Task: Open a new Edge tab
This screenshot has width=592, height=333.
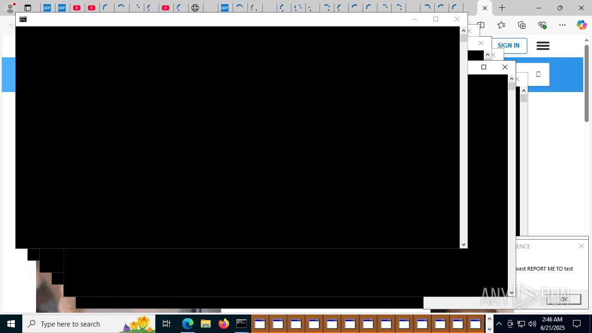Action: tap(502, 8)
